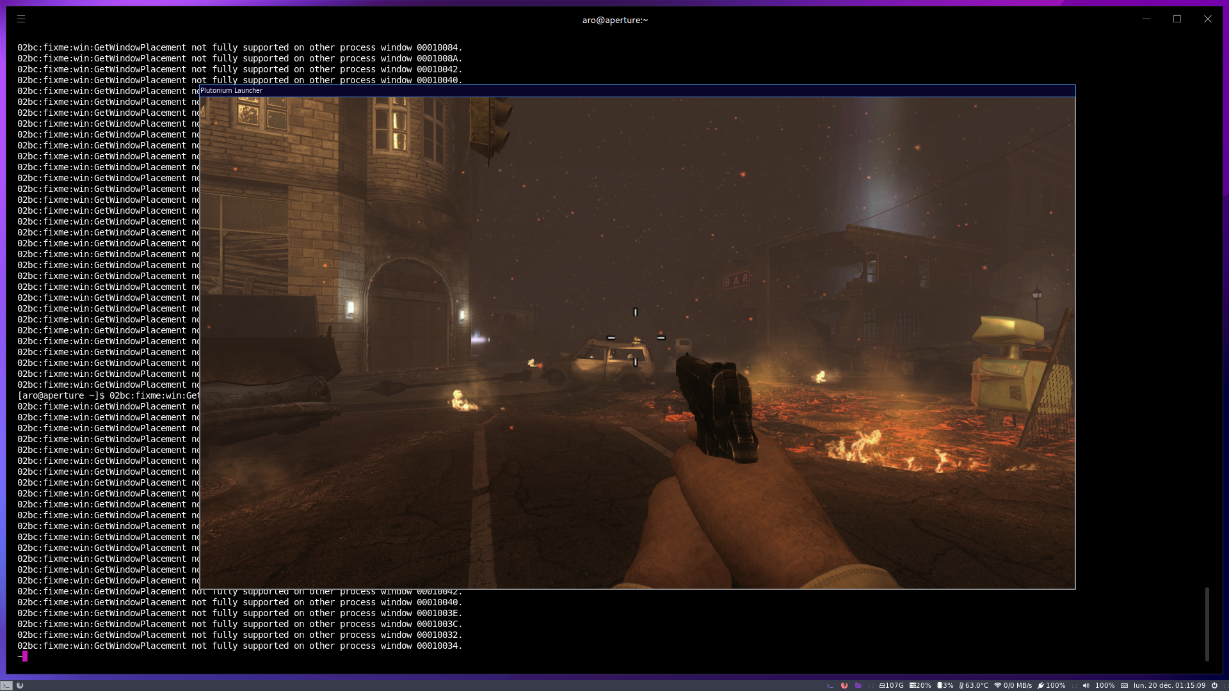The height and width of the screenshot is (691, 1229).
Task: Click the line ending in window 0001003E
Action: point(239,613)
